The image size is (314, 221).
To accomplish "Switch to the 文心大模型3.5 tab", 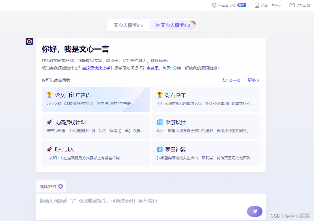I will pyautogui.click(x=128, y=25).
